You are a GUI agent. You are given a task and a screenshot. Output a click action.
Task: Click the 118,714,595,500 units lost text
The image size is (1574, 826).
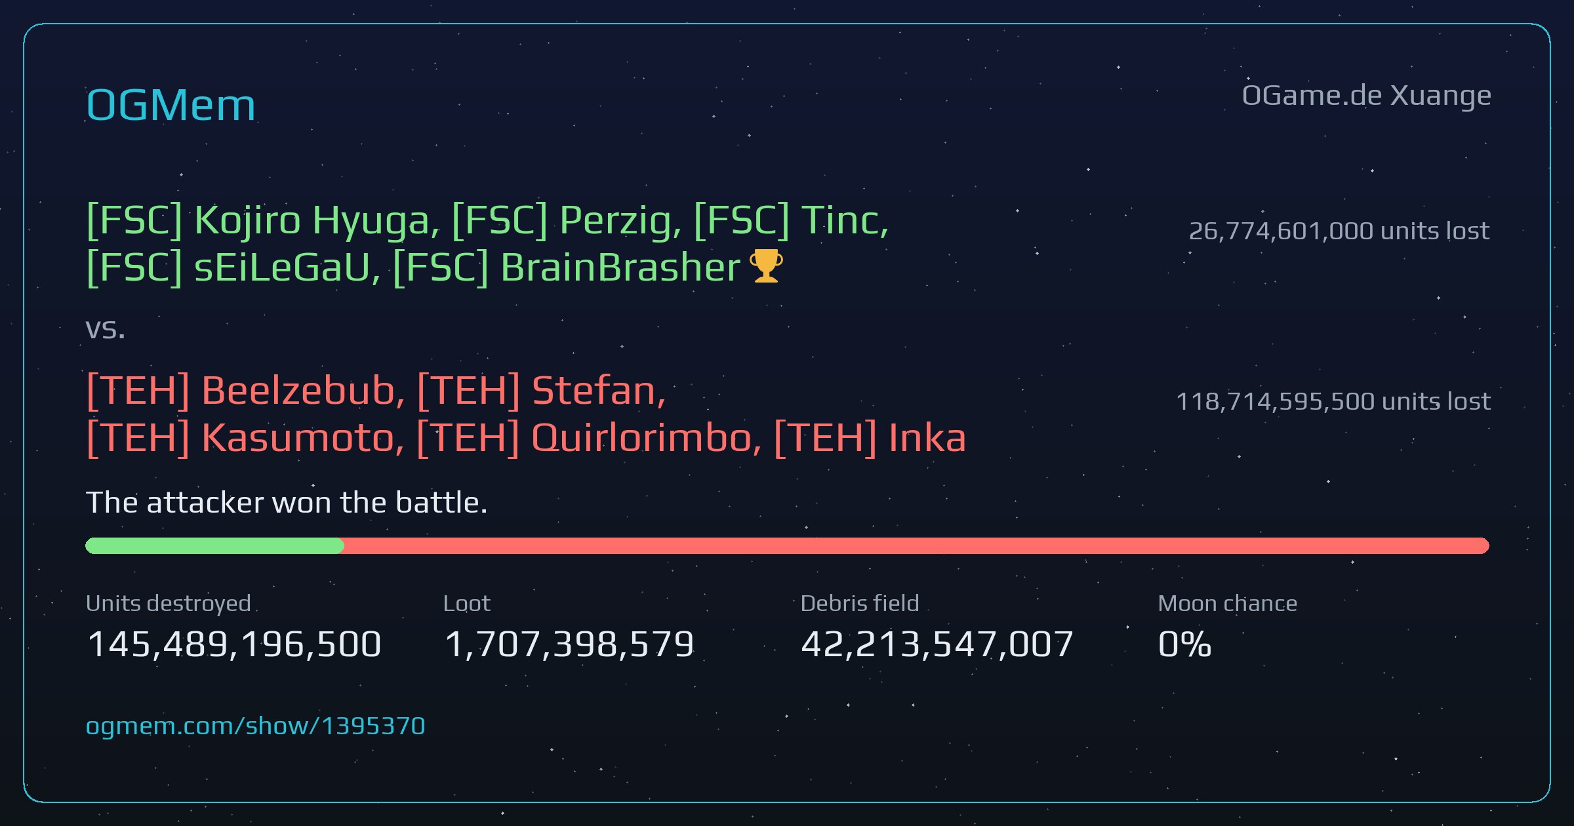click(x=1333, y=401)
